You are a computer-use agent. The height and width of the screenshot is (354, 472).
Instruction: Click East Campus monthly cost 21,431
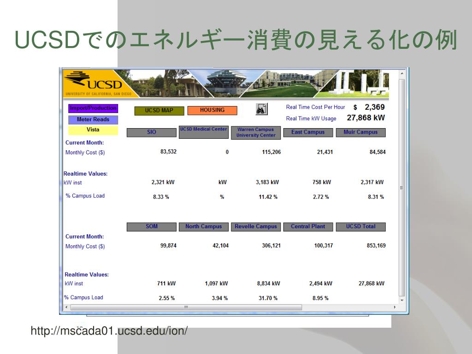pyautogui.click(x=325, y=152)
